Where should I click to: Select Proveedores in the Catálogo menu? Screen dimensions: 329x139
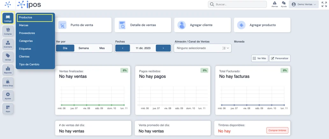point(27,33)
